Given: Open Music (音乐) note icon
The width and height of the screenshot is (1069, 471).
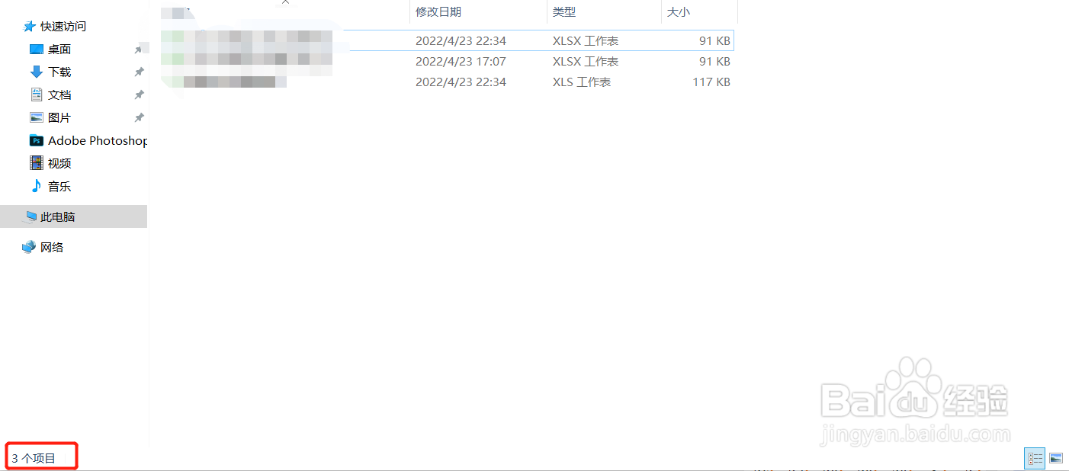Looking at the screenshot, I should (37, 186).
